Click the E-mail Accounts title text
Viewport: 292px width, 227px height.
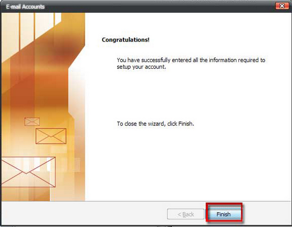click(x=25, y=7)
